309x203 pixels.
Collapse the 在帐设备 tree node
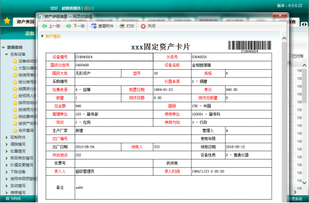pos(7,54)
